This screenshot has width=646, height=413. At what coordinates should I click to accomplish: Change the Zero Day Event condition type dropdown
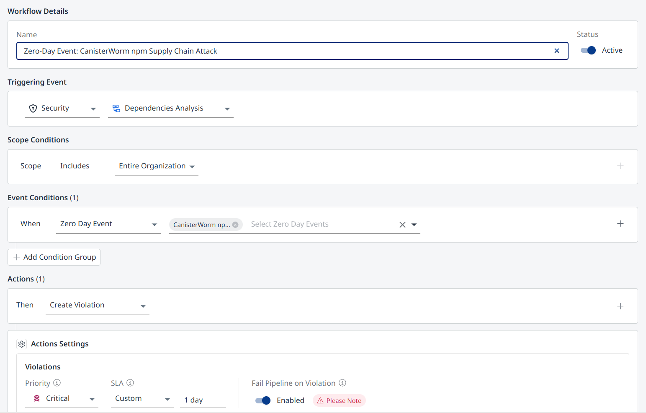click(x=108, y=224)
